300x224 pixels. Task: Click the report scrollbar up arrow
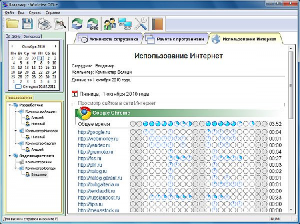[291, 48]
